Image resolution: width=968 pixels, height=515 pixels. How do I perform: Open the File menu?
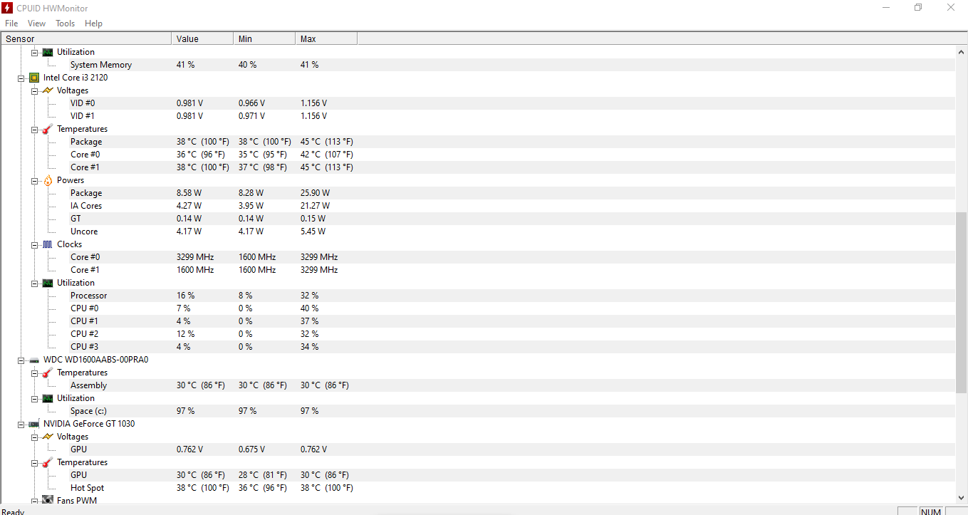point(11,24)
